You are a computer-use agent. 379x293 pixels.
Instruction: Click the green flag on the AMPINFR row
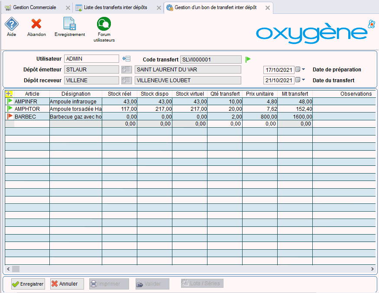10,101
